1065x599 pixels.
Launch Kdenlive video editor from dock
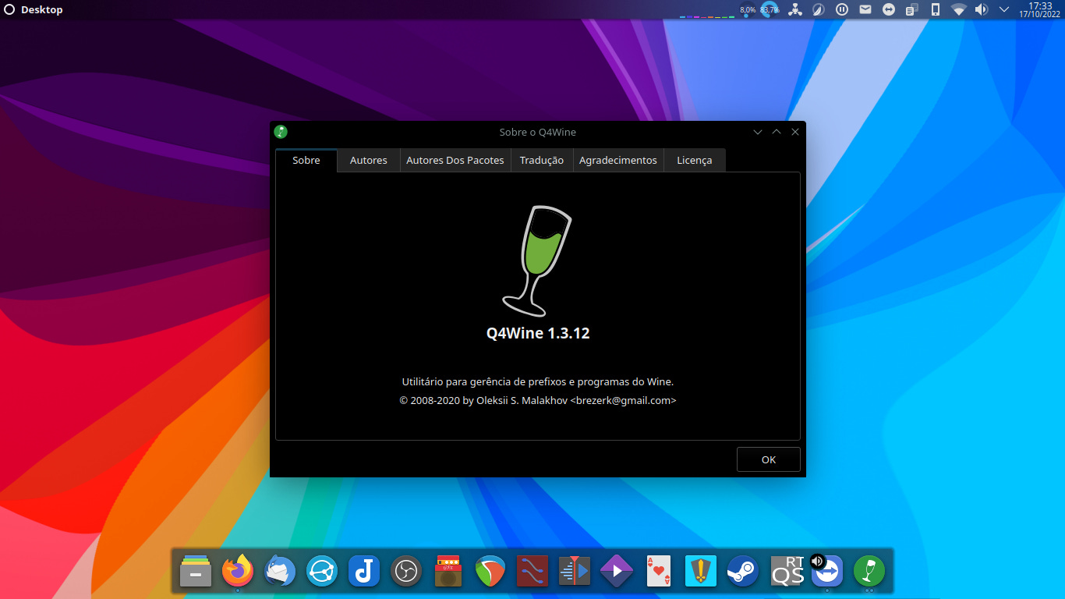pyautogui.click(x=575, y=572)
